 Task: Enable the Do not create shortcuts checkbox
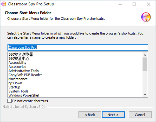click(x=10, y=101)
